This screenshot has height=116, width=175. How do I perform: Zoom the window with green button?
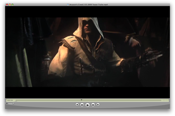pyautogui.click(x=13, y=5)
